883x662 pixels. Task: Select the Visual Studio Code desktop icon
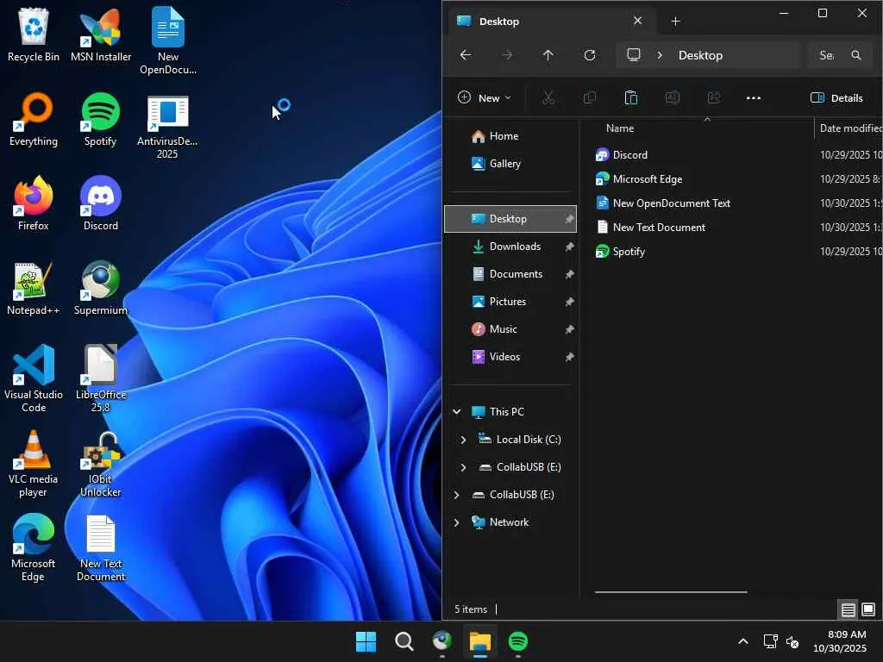[x=34, y=378]
